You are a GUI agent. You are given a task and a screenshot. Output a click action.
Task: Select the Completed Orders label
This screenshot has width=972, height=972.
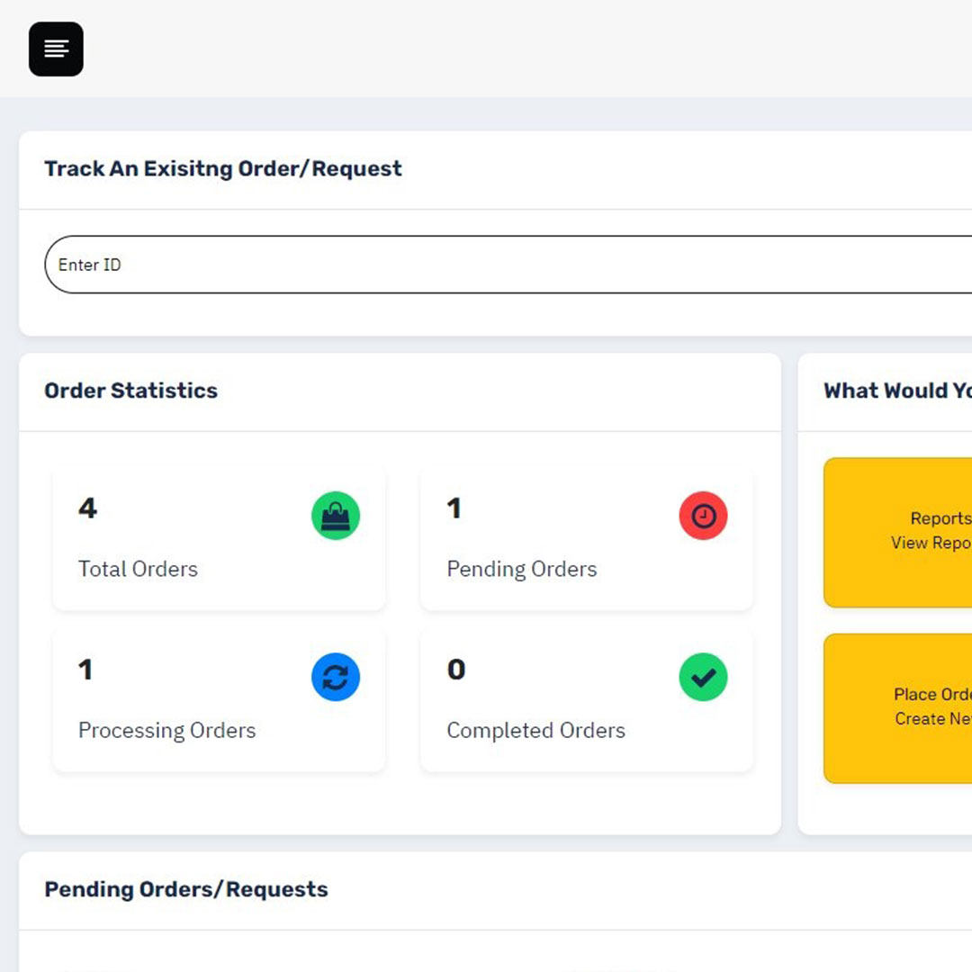pyautogui.click(x=535, y=730)
